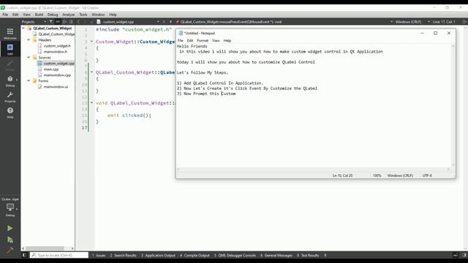Click the Projects panel horizontal scrollbar
This screenshot has height=263, width=468.
[x=45, y=248]
